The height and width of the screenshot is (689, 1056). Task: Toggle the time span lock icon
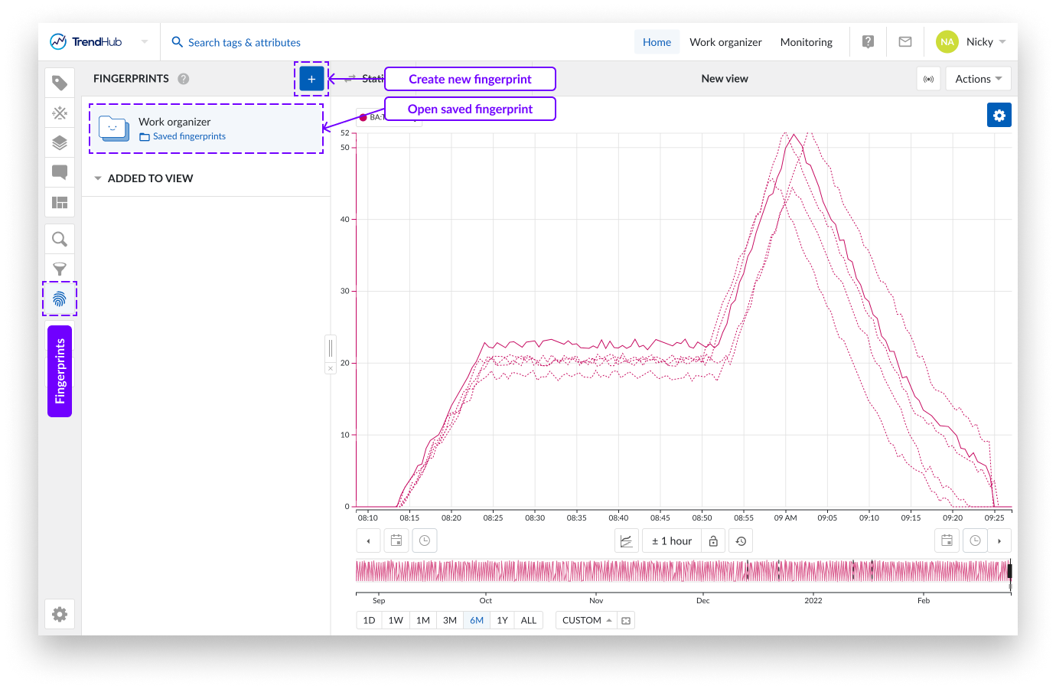[713, 541]
